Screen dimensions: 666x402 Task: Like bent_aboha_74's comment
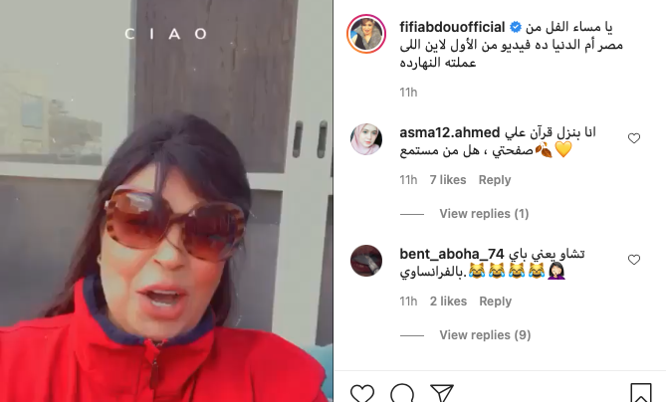pos(634,260)
